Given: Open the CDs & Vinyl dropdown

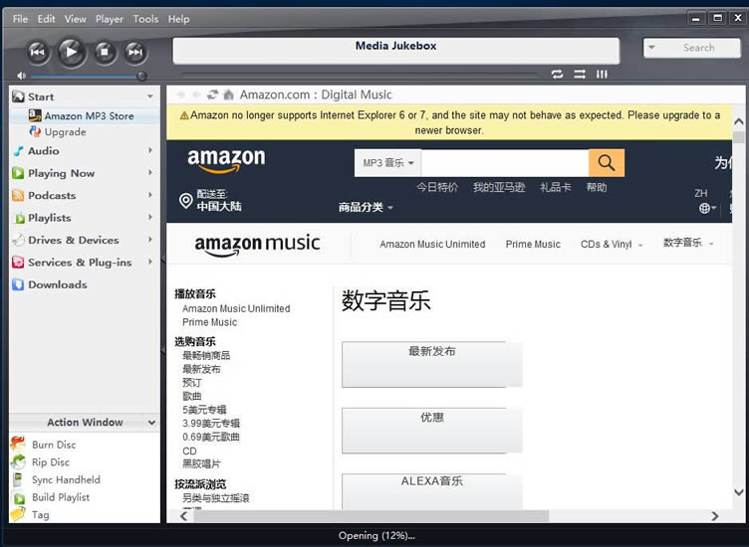Looking at the screenshot, I should (x=612, y=245).
